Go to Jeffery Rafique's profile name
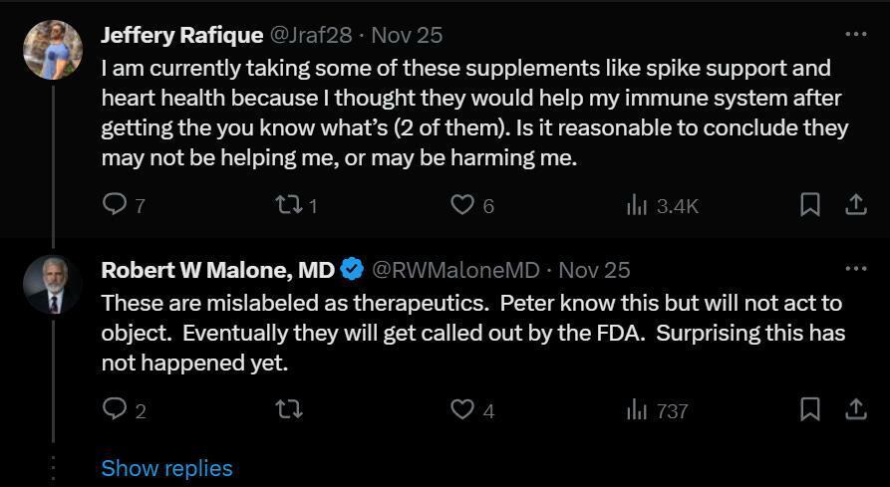Image resolution: width=890 pixels, height=487 pixels. click(182, 35)
